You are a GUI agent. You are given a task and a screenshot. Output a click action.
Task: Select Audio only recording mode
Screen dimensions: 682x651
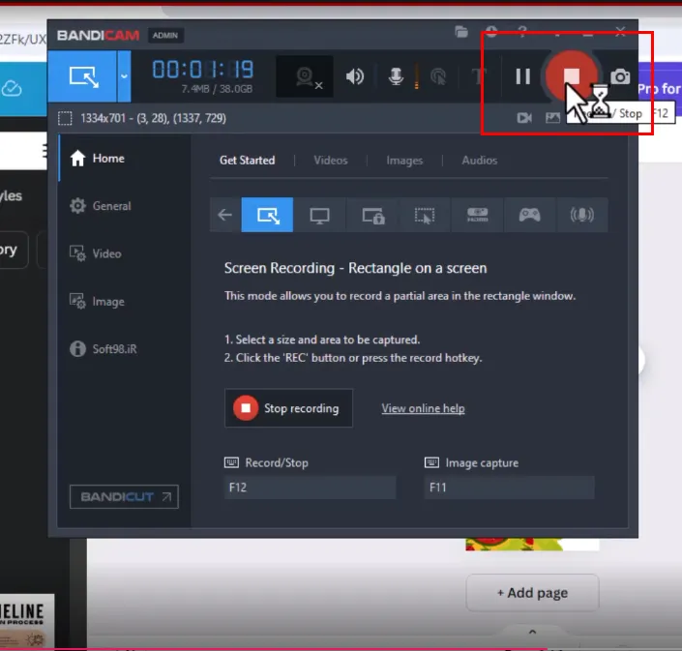click(582, 216)
